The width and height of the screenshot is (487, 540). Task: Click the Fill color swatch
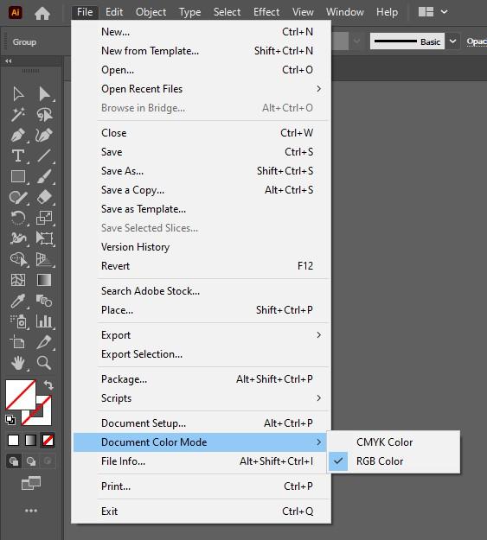tap(21, 395)
